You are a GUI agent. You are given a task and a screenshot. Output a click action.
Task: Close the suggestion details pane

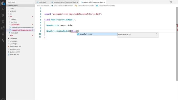(157, 34)
